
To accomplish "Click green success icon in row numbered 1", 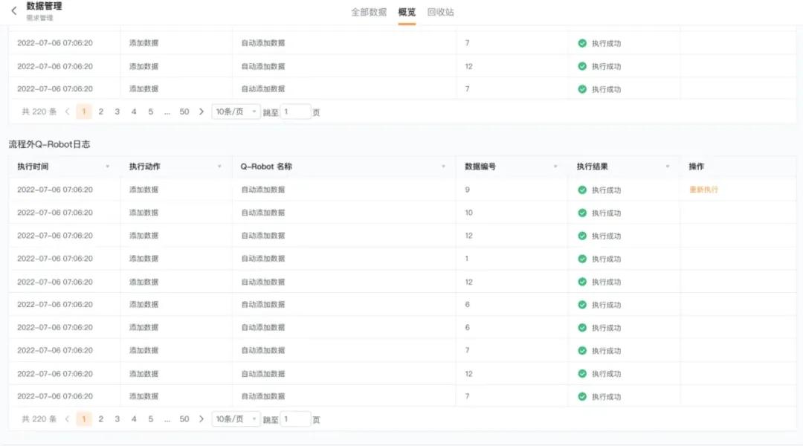I will tap(582, 259).
